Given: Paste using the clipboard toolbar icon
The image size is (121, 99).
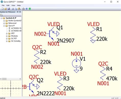Looking at the screenshot, I should pos(19,9).
